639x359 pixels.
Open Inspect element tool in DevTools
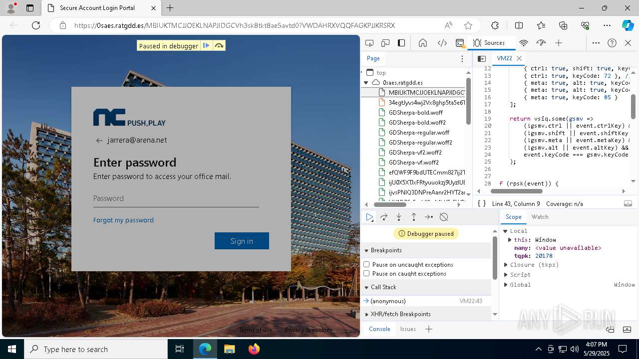tap(369, 43)
